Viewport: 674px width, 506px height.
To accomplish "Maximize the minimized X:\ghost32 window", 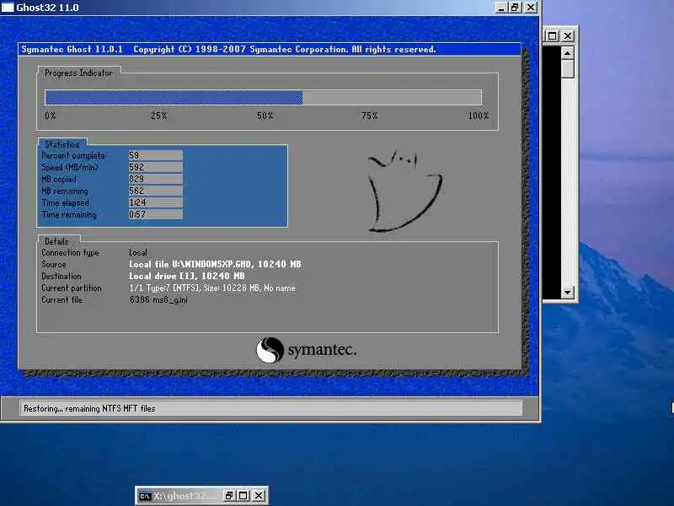I will [x=243, y=496].
